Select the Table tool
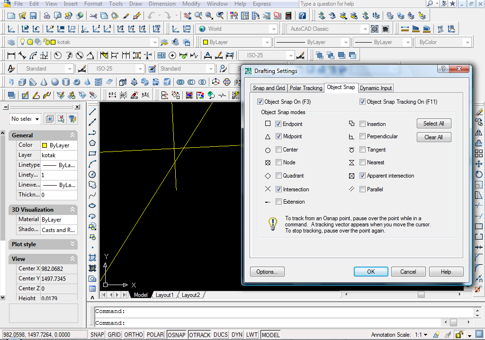The height and width of the screenshot is (340, 485). (x=92, y=289)
